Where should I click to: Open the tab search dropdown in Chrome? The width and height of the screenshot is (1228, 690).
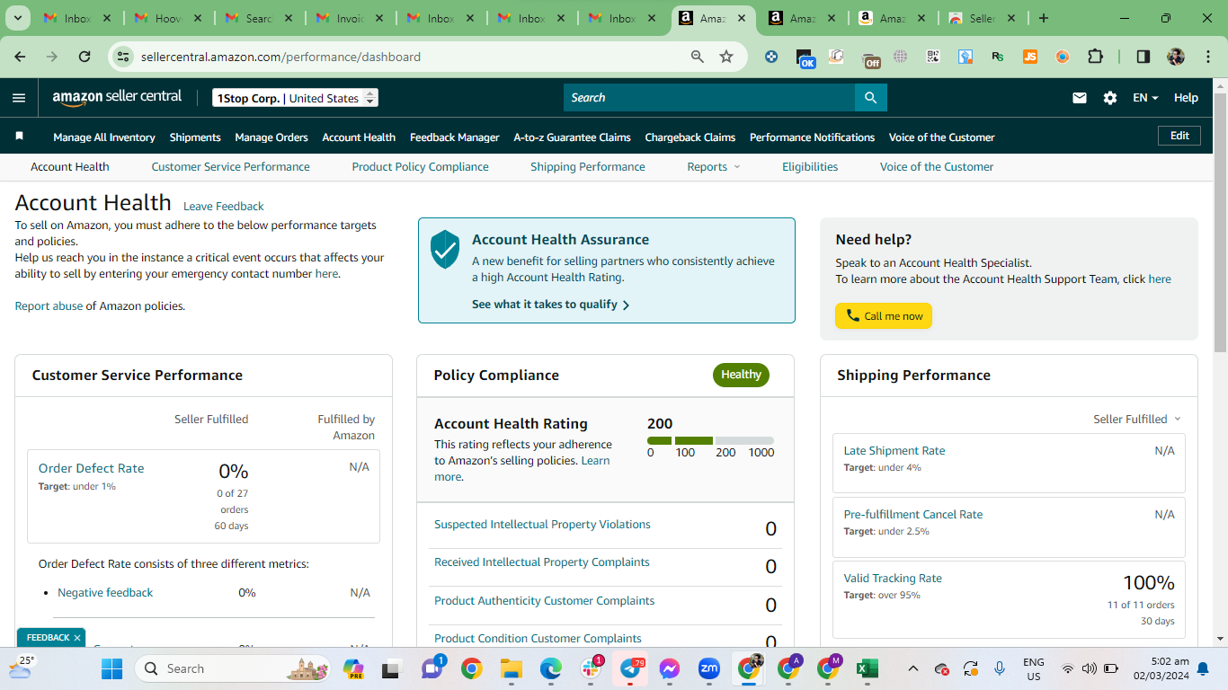pos(18,18)
